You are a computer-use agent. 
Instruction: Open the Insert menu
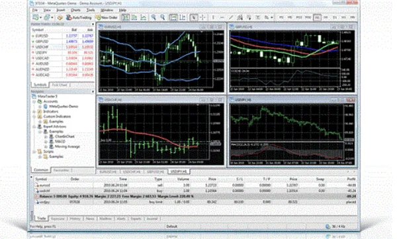tap(61, 10)
